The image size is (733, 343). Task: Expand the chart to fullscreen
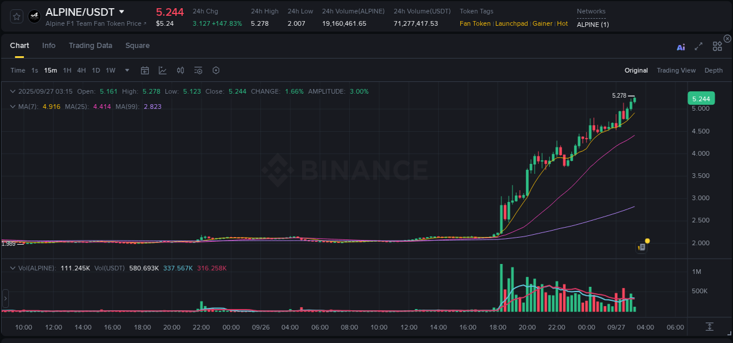pos(698,47)
